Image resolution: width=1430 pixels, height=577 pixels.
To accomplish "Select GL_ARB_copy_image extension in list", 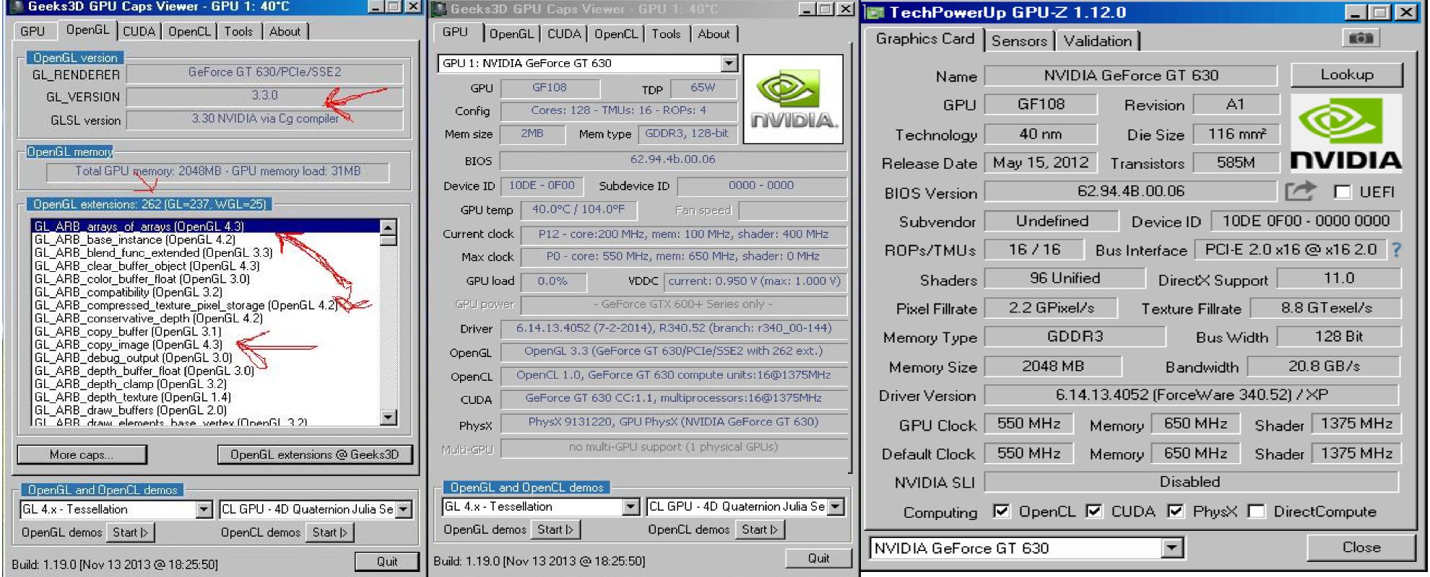I will [x=128, y=345].
